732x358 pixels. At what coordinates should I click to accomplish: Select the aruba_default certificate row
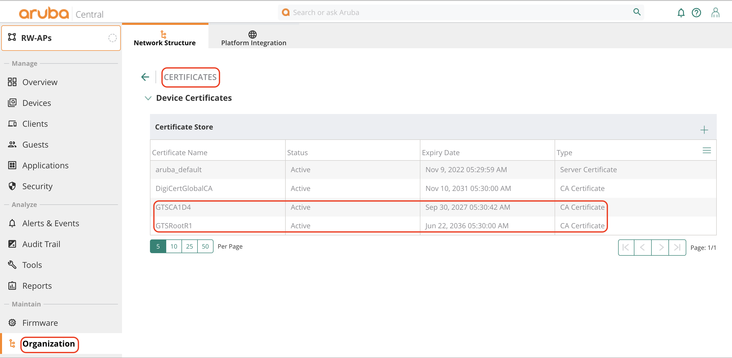point(433,170)
